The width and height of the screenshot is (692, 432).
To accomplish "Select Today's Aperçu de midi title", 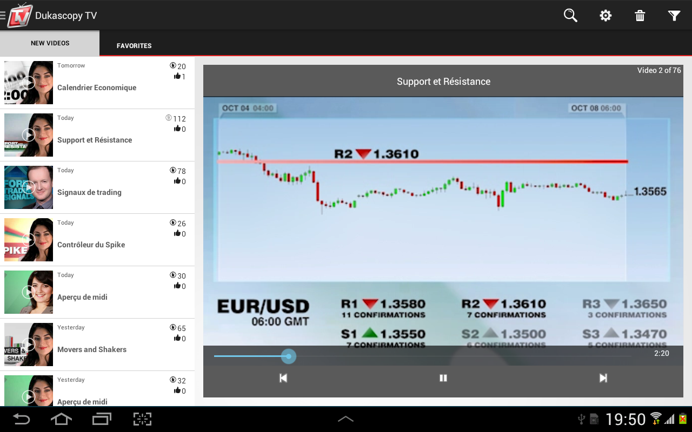I will 82,297.
